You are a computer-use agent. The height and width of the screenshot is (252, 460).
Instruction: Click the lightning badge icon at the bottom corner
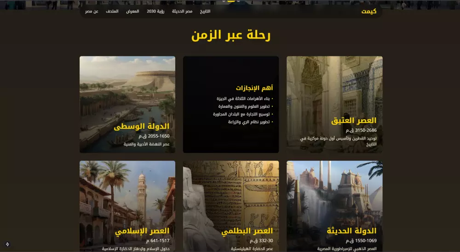(8, 244)
